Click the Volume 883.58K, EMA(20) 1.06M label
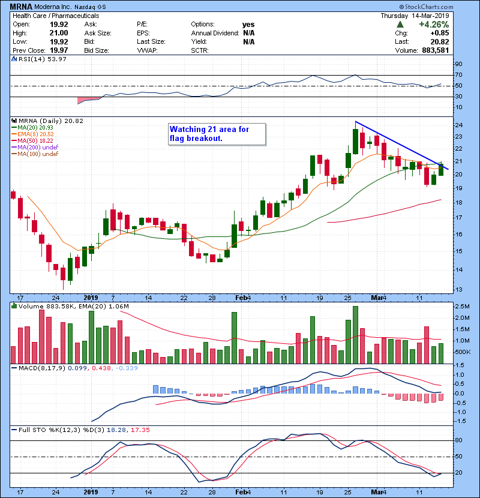This screenshot has height=498, width=480. click(x=74, y=306)
